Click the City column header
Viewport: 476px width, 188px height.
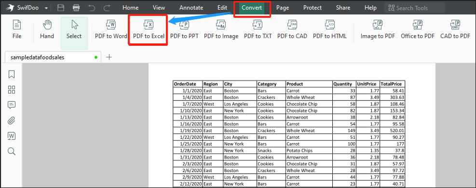[240, 84]
